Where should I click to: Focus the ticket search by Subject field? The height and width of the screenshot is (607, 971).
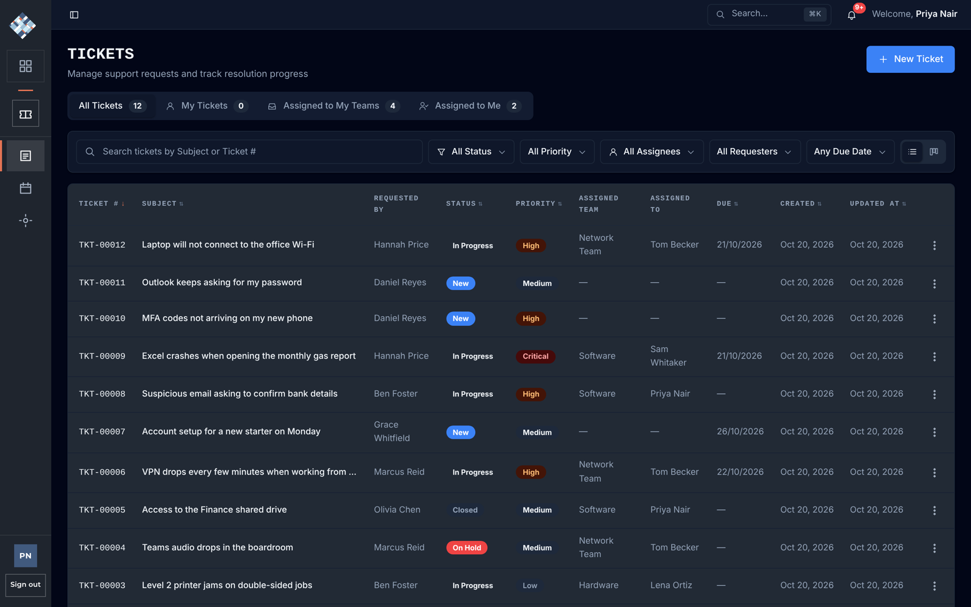click(x=249, y=152)
